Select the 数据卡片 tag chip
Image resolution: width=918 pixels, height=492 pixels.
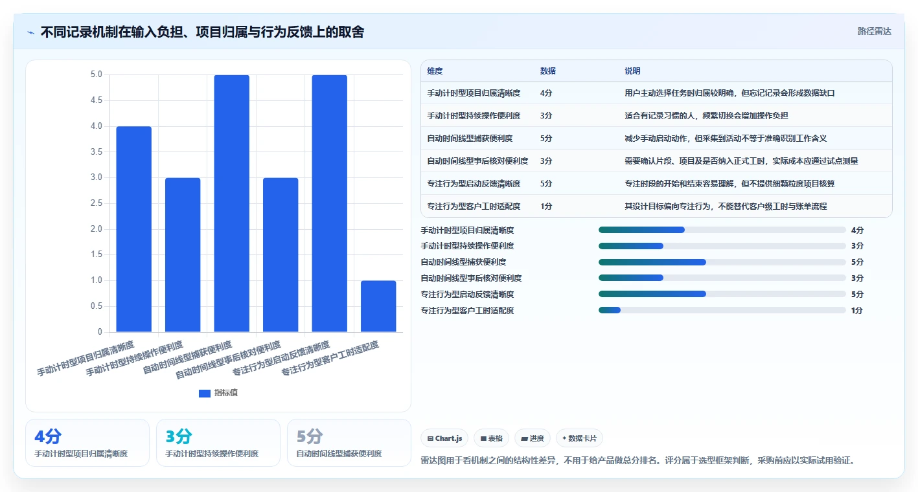point(579,438)
